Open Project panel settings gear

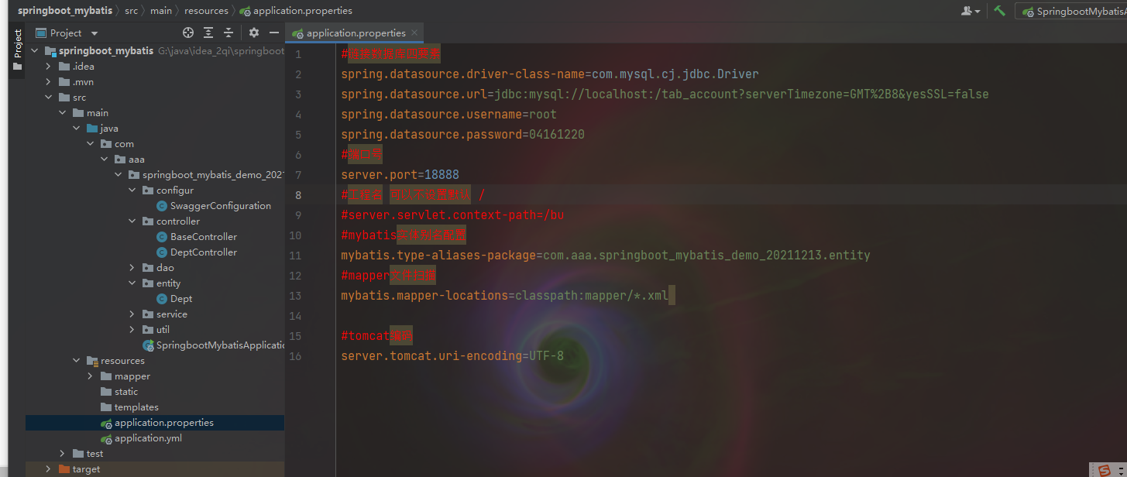pyautogui.click(x=254, y=33)
